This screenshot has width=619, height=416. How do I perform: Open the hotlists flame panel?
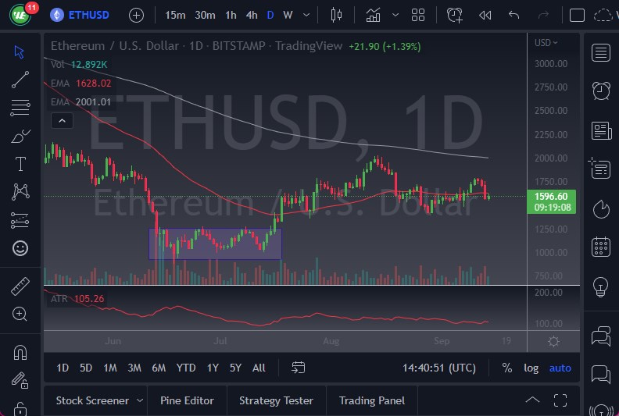coord(601,208)
